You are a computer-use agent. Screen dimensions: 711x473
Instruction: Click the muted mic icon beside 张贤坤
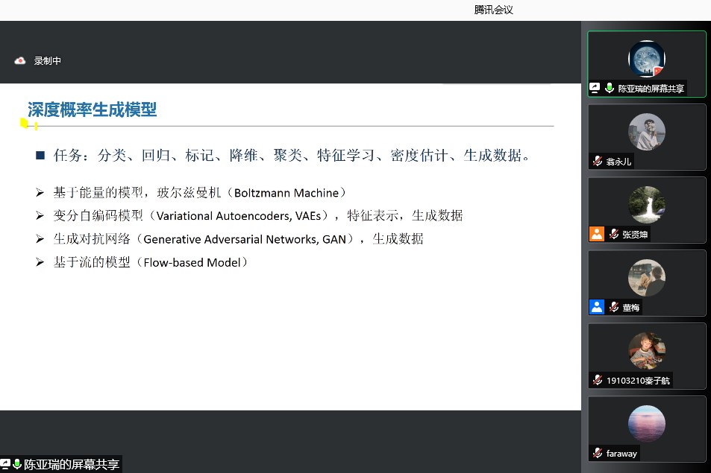[613, 234]
